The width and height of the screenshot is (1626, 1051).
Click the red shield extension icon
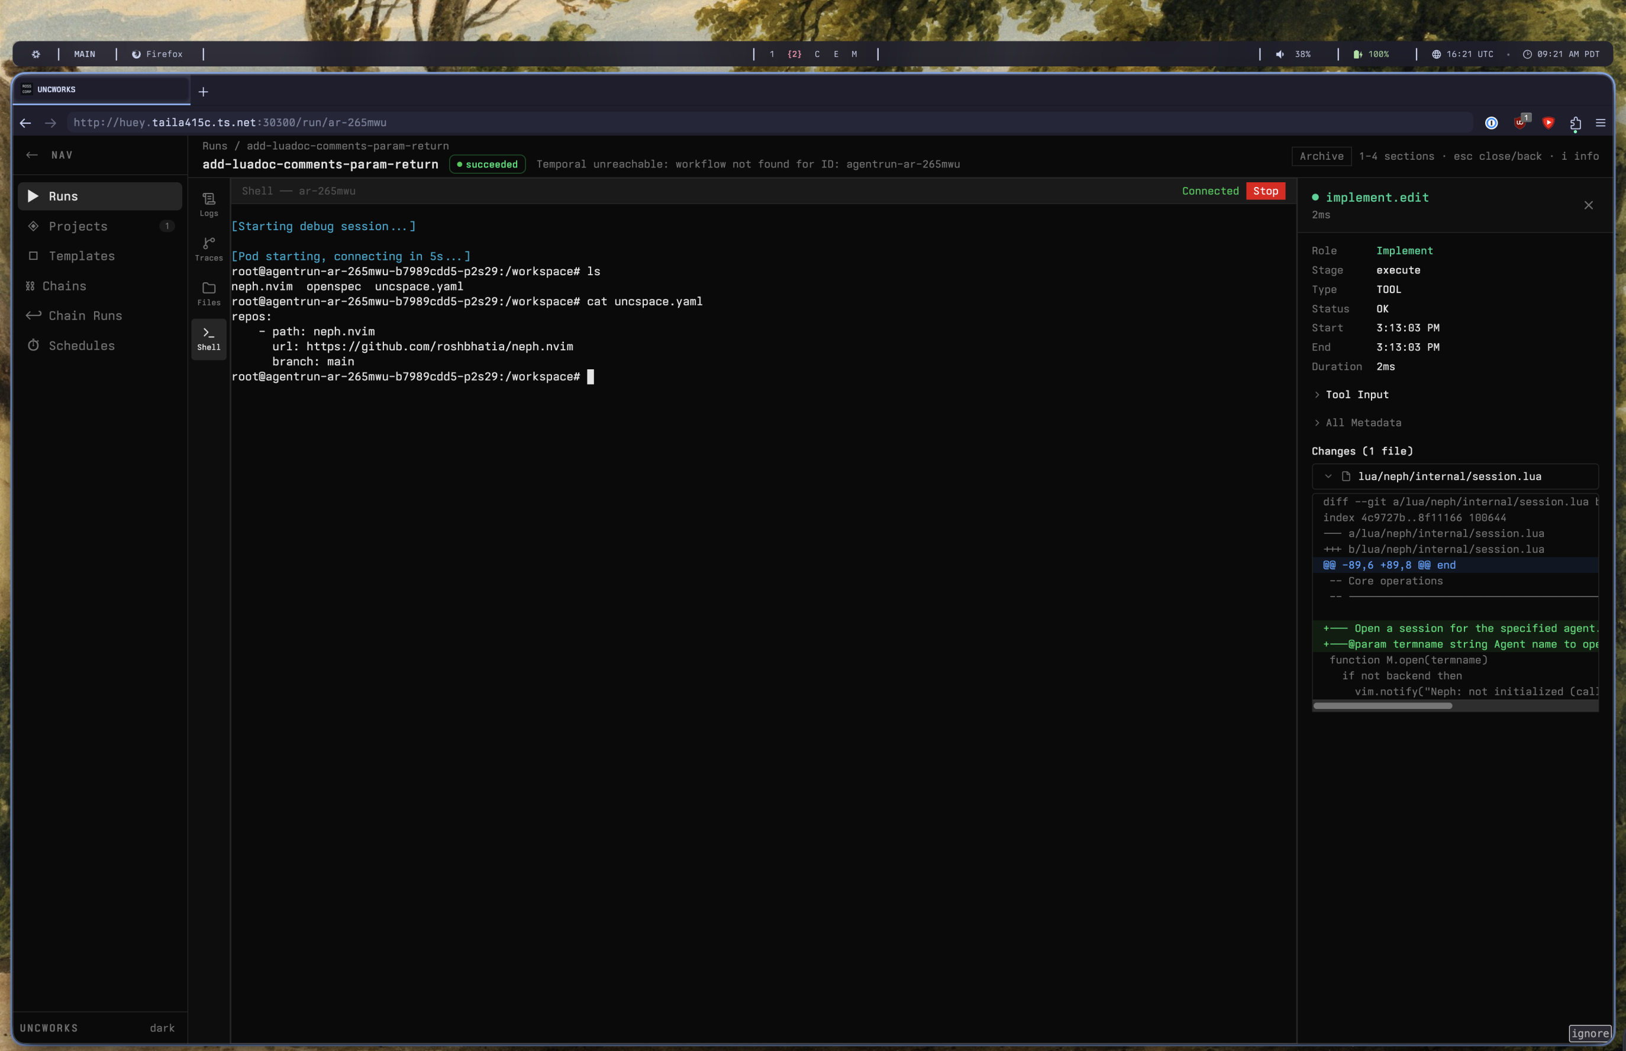1548,123
